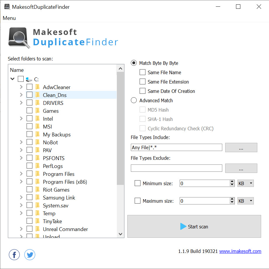269x269 pixels.
Task: Check the Unreal Commander folder checkbox
Action: (x=29, y=229)
